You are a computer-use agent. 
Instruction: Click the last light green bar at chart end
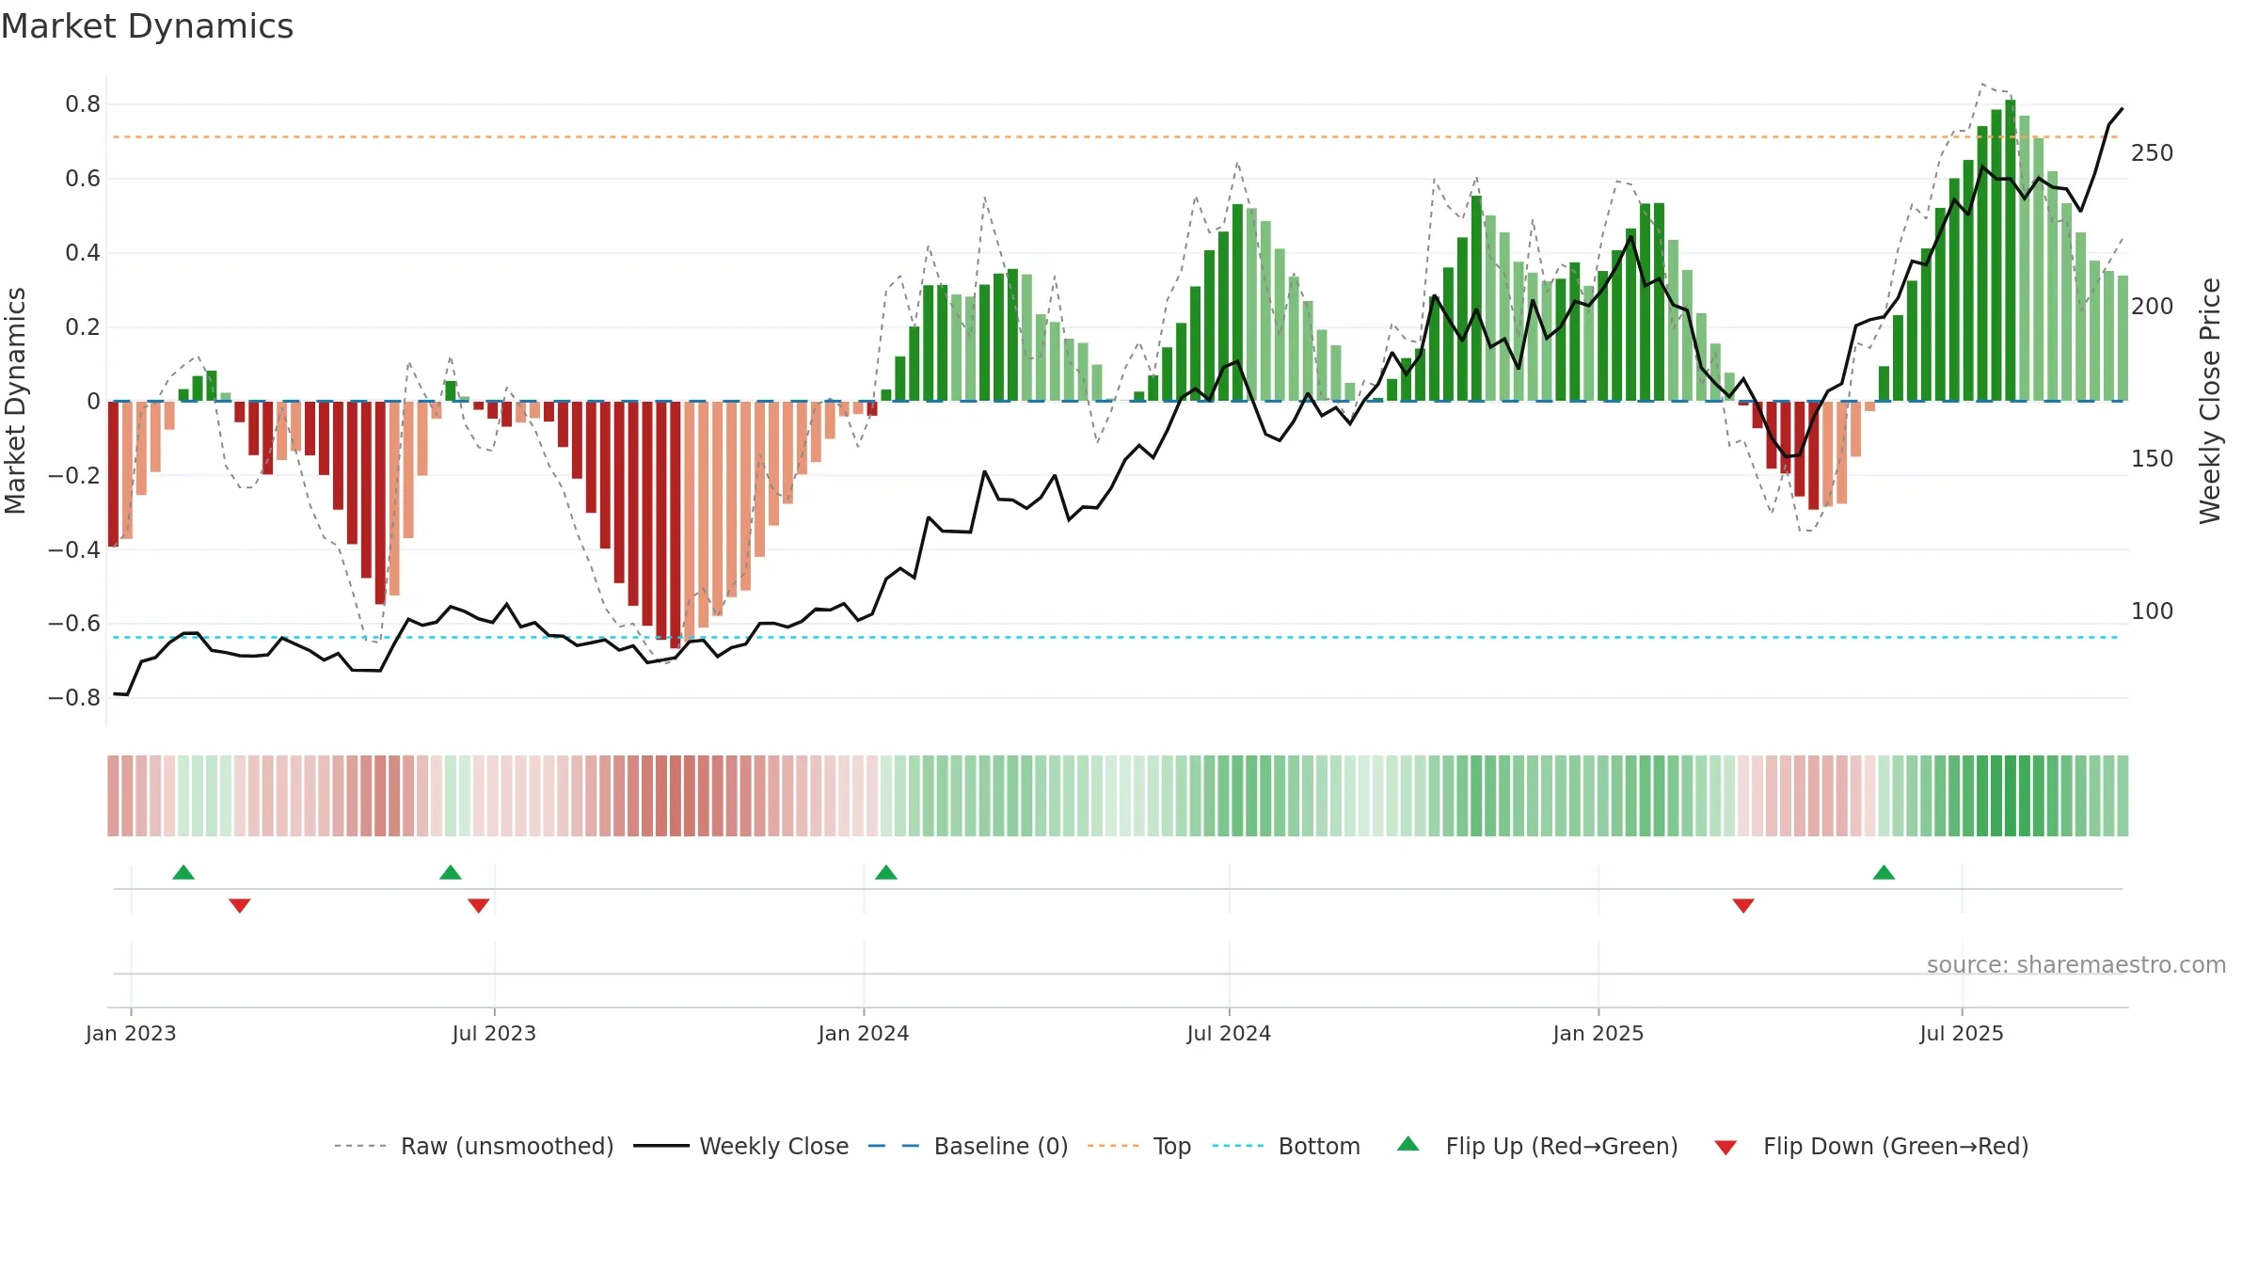coord(2123,339)
